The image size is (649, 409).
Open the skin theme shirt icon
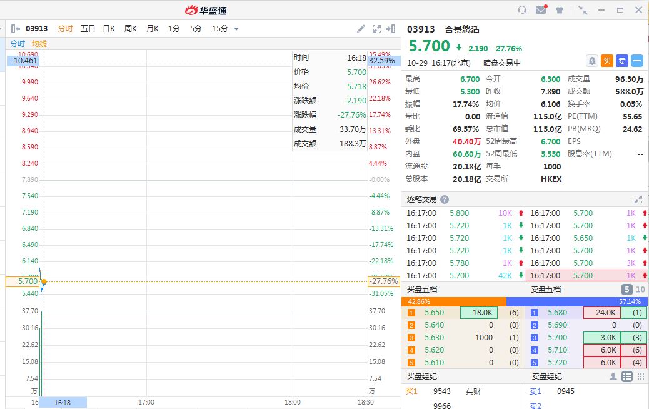(x=560, y=10)
